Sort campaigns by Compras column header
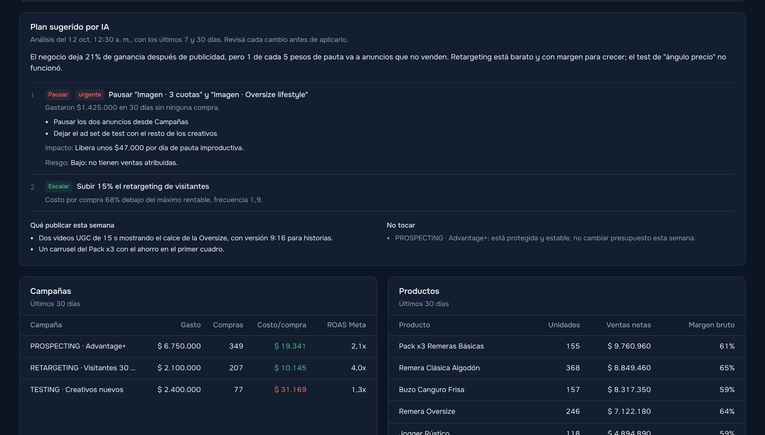 pyautogui.click(x=228, y=325)
